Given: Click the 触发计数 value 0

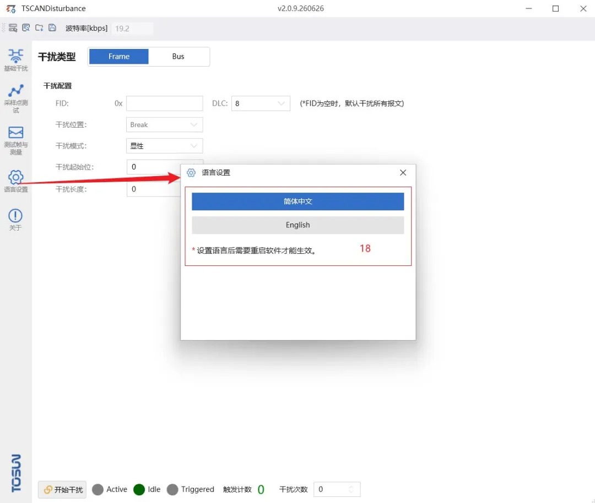Looking at the screenshot, I should (261, 490).
